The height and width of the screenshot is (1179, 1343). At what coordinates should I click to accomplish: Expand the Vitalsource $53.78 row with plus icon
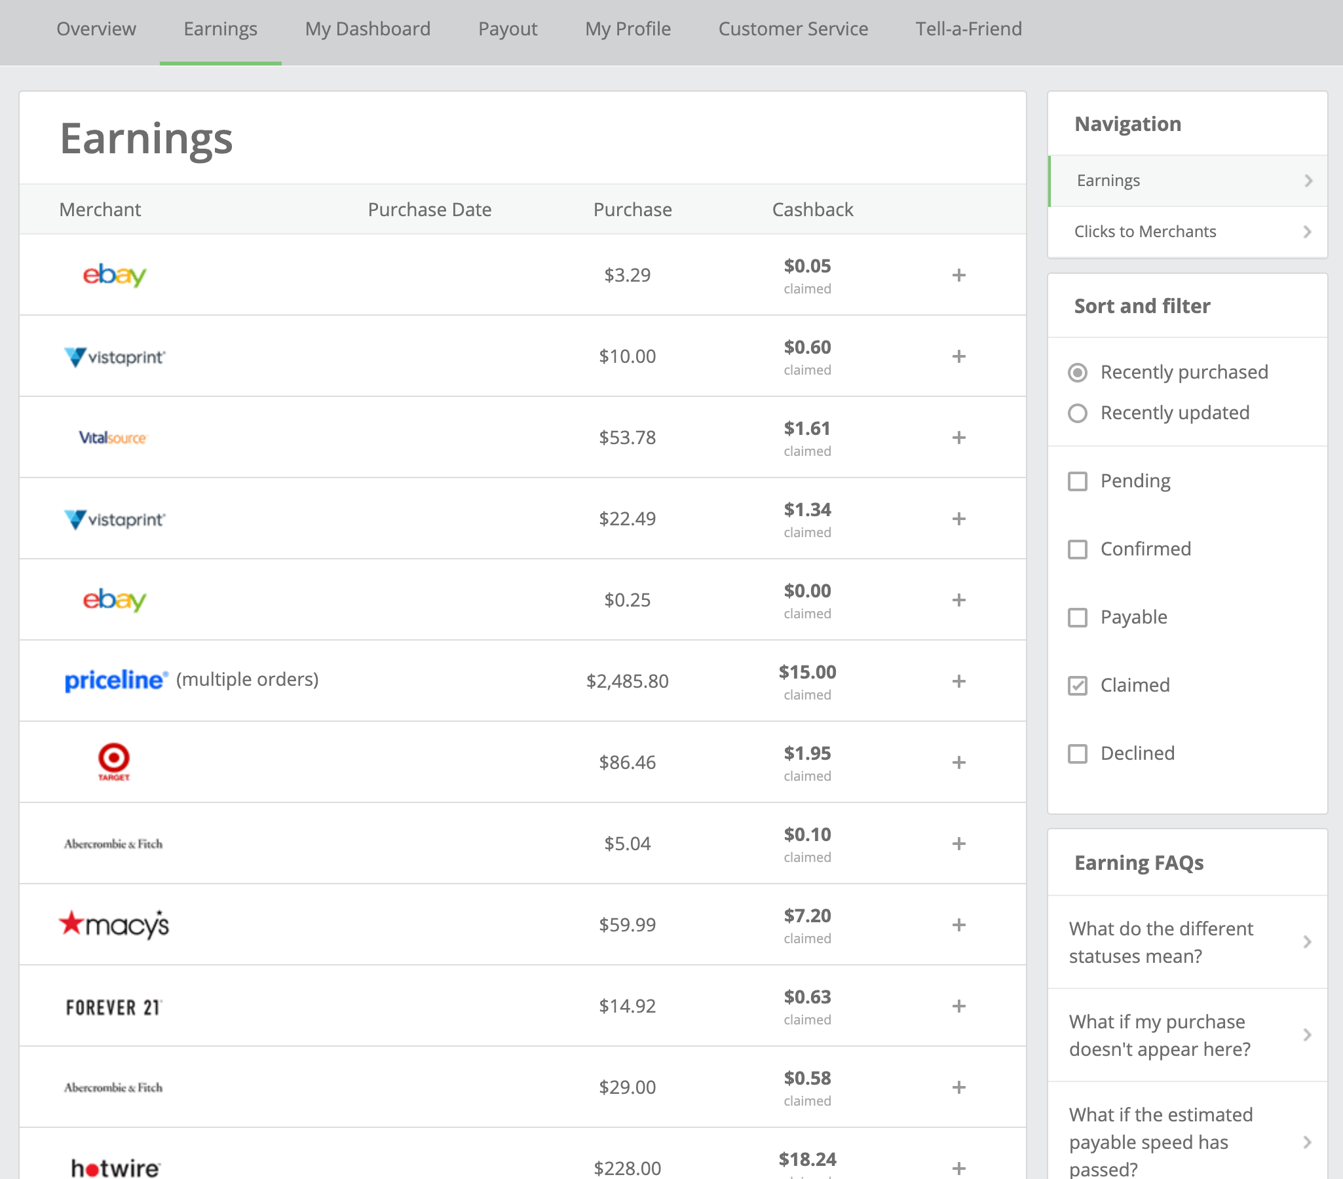pos(958,438)
